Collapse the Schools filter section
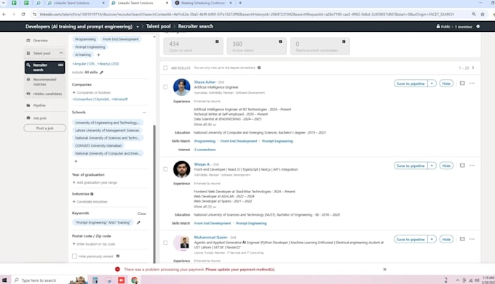This screenshot has width=495, height=284. pyautogui.click(x=144, y=113)
